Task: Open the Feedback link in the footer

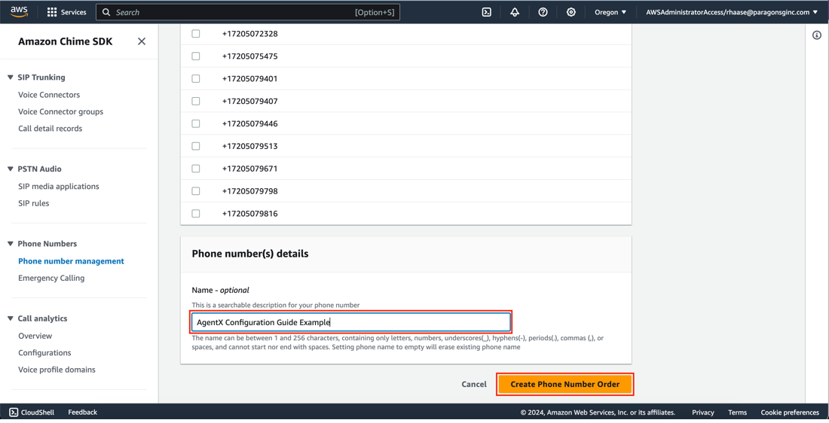Action: 82,412
